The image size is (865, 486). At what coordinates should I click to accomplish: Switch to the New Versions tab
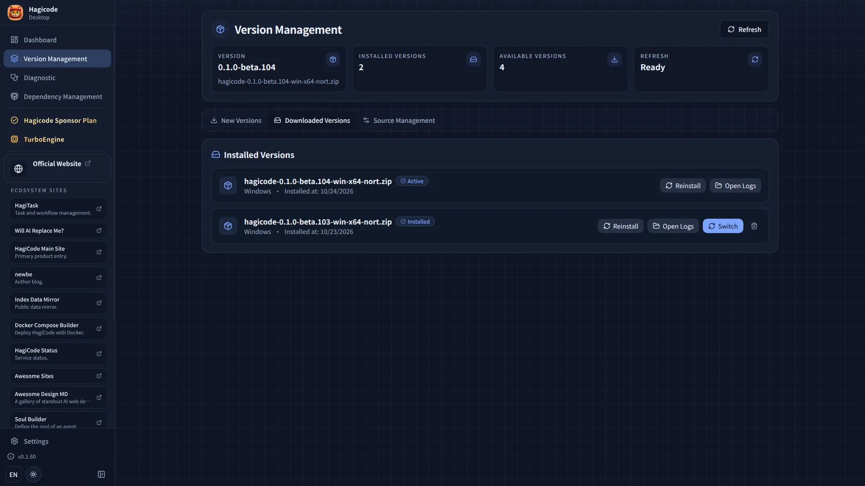point(236,120)
